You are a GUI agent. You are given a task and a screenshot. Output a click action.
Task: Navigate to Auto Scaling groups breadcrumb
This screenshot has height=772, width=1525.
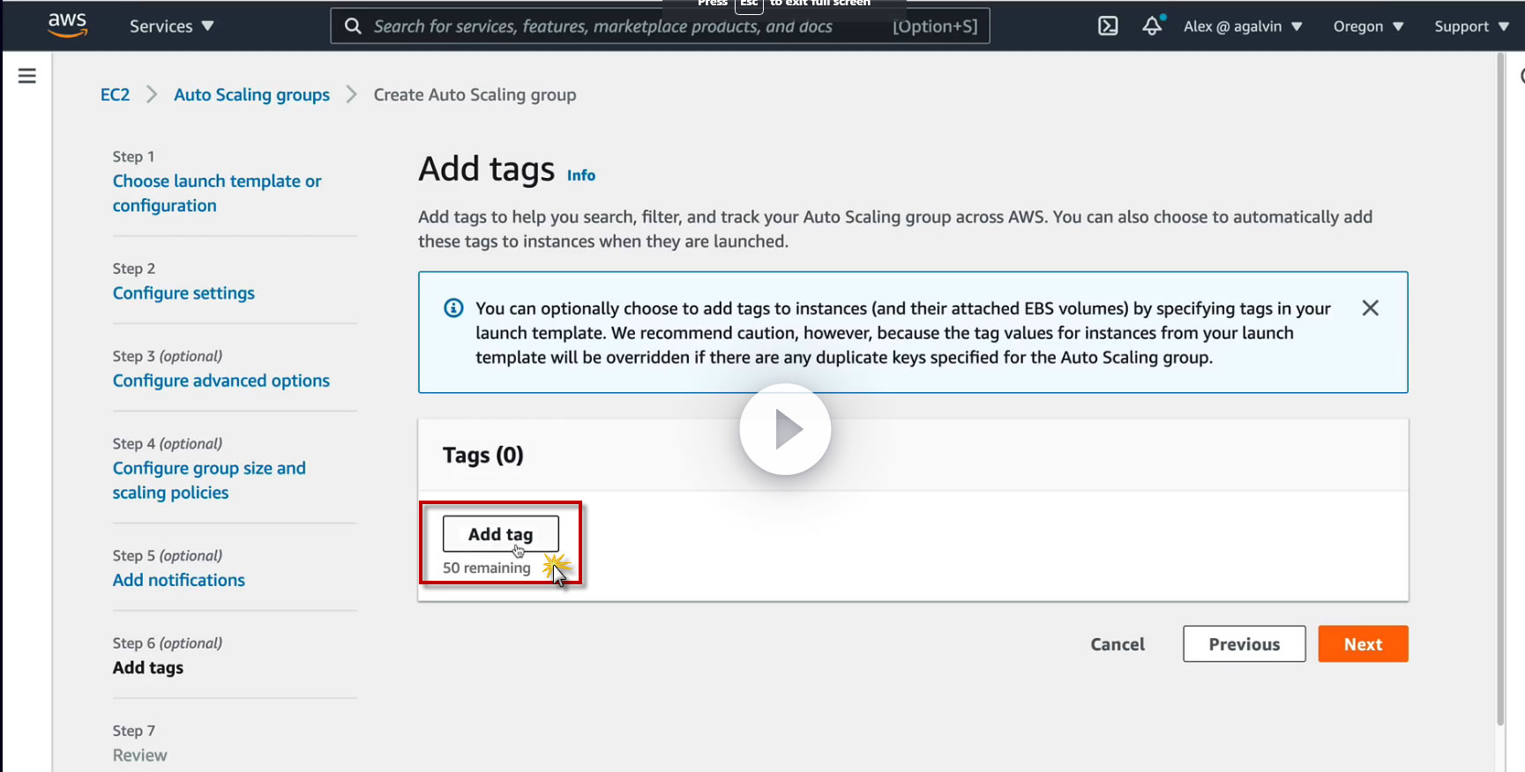(x=251, y=94)
